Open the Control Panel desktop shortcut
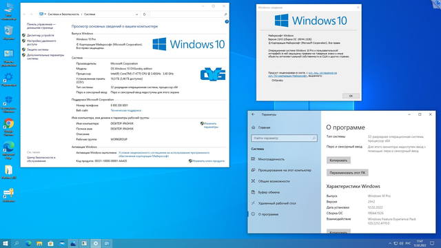Viewport: 441px width, 248px height. pos(9,58)
